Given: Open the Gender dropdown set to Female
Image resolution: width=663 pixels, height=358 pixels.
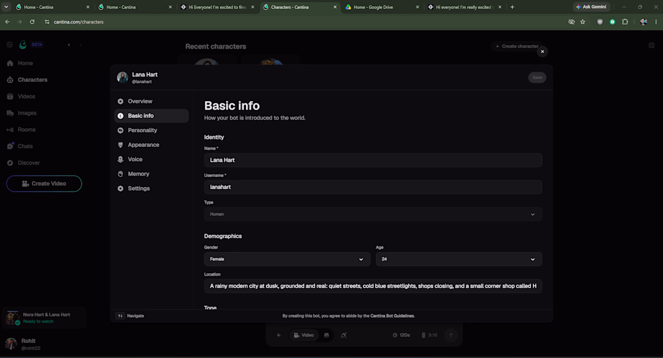Looking at the screenshot, I should coord(287,259).
